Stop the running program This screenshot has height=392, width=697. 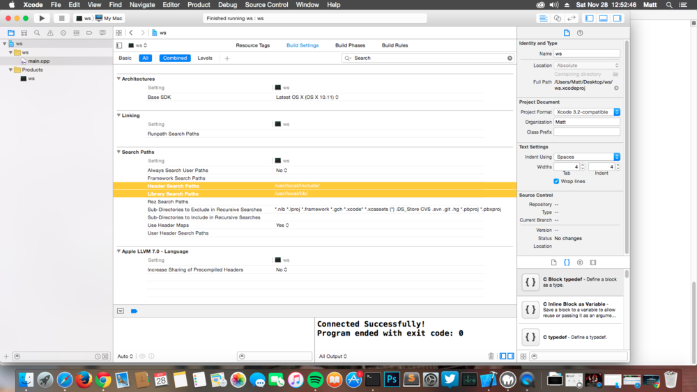(61, 18)
